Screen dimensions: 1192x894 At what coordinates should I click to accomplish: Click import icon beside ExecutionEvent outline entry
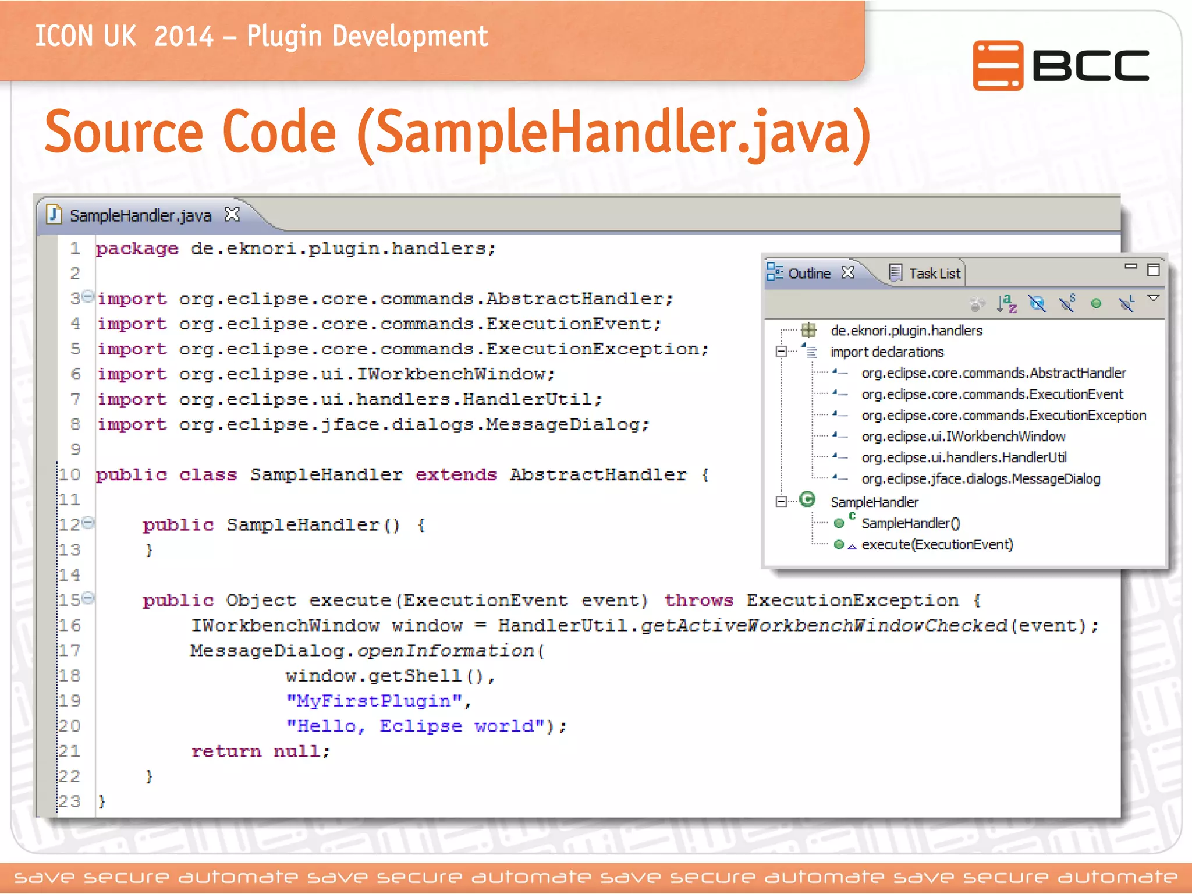pos(839,393)
